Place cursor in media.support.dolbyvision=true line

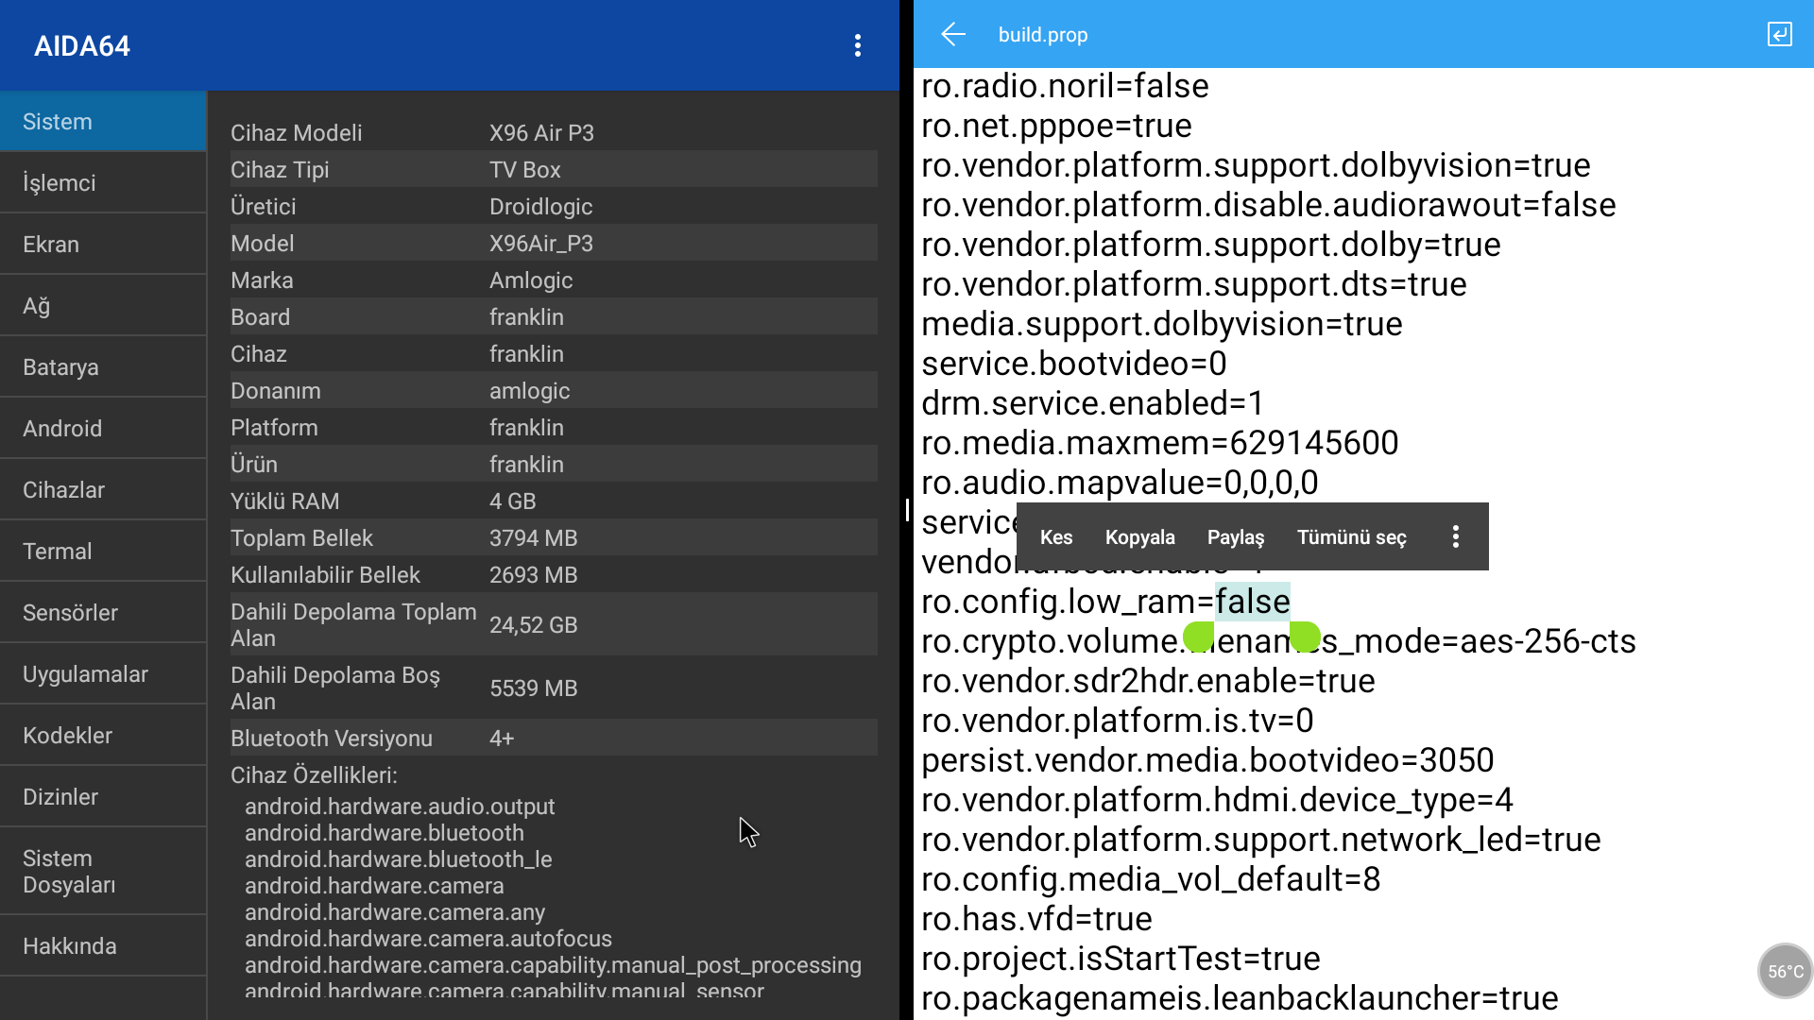coord(1162,324)
